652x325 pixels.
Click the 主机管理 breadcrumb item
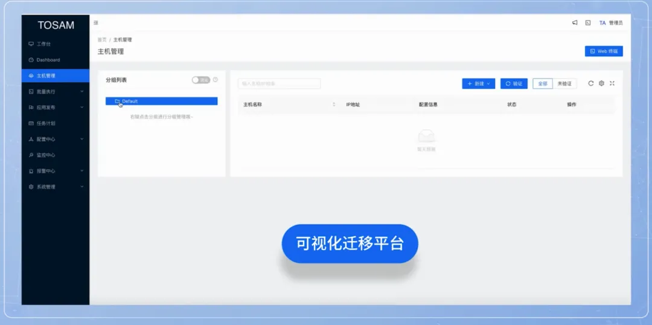(123, 40)
